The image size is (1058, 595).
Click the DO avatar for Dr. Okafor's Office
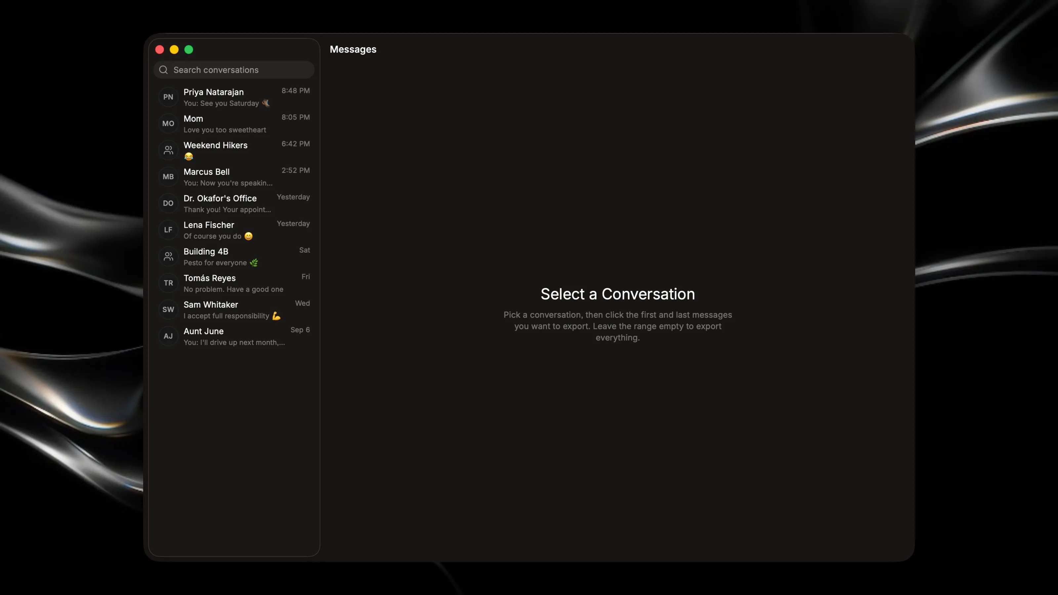168,203
